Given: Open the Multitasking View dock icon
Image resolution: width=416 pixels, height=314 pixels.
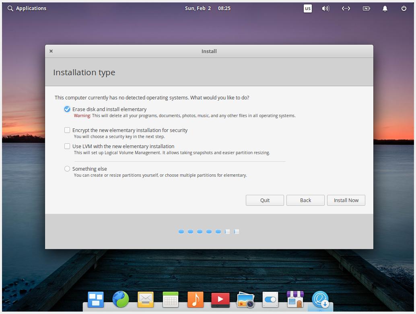Looking at the screenshot, I should pyautogui.click(x=96, y=300).
